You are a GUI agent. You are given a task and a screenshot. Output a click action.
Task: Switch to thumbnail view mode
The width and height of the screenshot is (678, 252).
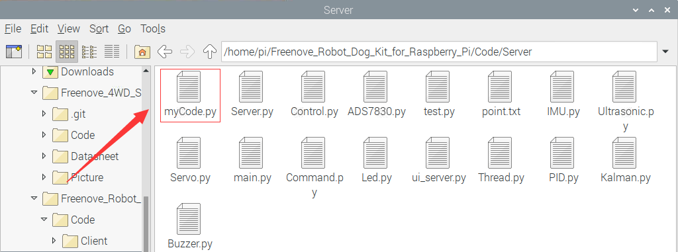pyautogui.click(x=67, y=52)
